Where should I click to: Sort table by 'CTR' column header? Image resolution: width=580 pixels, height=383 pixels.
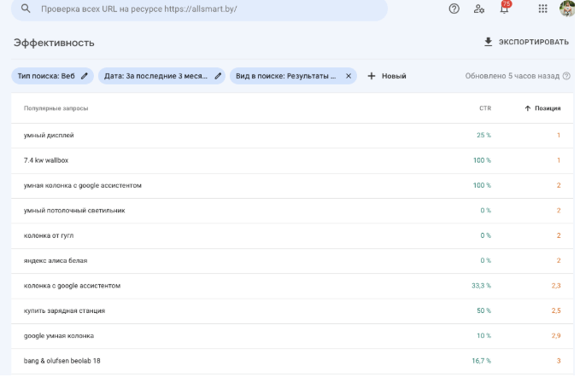coord(484,108)
